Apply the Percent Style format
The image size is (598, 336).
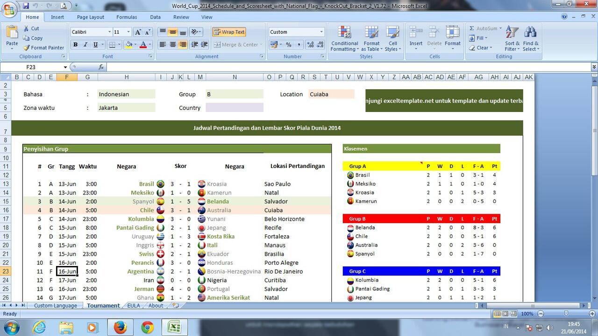[x=289, y=45]
